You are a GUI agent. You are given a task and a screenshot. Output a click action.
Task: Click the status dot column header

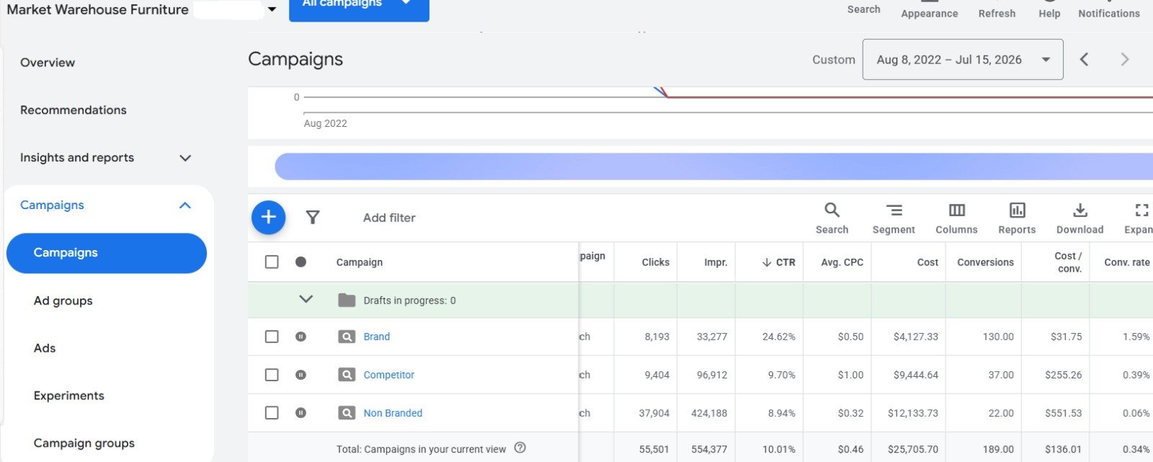click(x=301, y=262)
